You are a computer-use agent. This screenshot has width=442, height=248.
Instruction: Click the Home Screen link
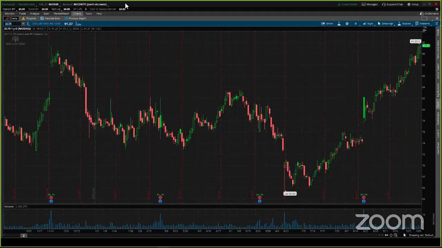pyautogui.click(x=347, y=4)
